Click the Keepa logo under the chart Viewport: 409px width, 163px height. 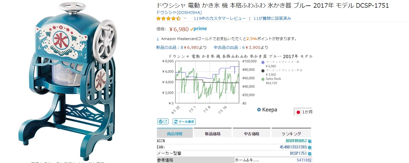[x=267, y=110]
